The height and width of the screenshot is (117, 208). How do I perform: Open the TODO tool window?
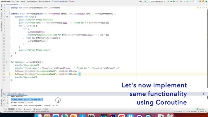(19, 109)
